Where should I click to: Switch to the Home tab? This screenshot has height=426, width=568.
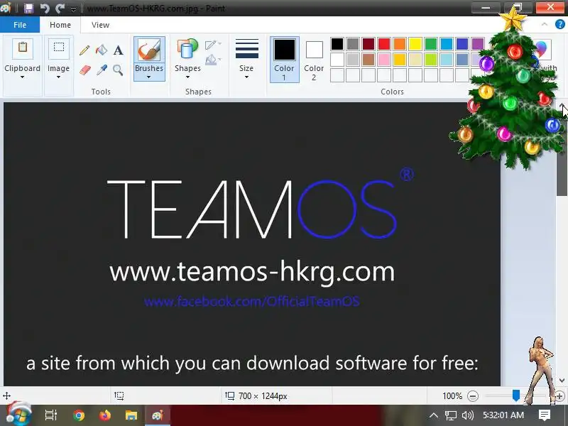[x=60, y=25]
